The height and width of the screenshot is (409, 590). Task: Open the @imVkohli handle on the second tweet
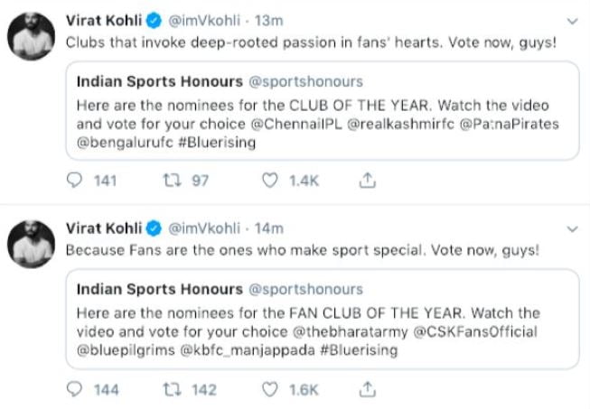coord(204,228)
